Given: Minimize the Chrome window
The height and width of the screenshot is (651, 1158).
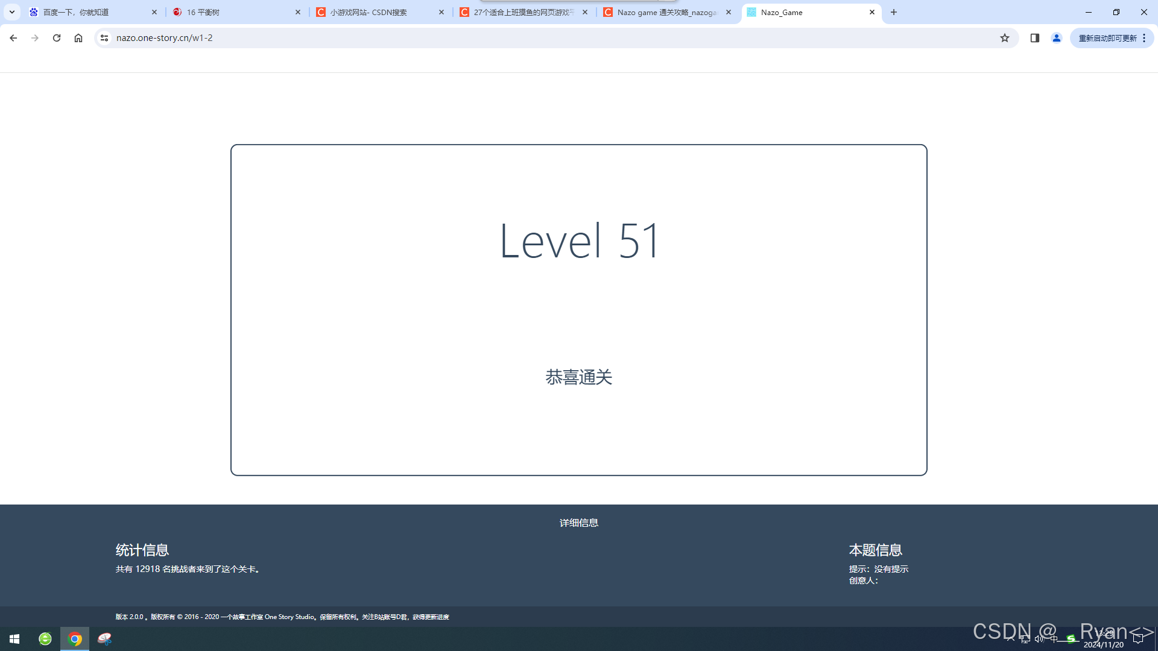Looking at the screenshot, I should click(1089, 12).
